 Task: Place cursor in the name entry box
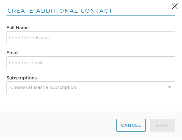91,37
